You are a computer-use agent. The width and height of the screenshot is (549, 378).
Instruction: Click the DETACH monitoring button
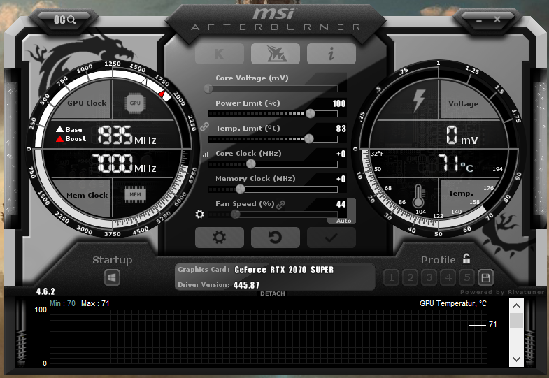click(x=272, y=293)
